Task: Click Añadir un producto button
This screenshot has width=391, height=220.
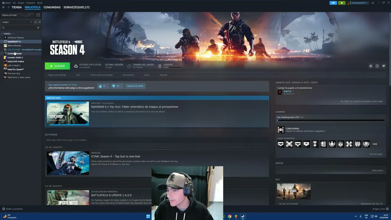Action: [13, 209]
